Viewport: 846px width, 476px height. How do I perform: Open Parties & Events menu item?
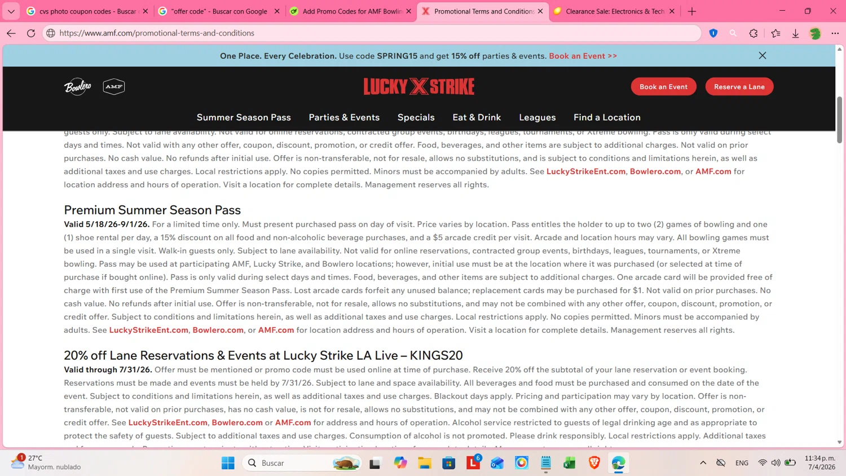[344, 117]
